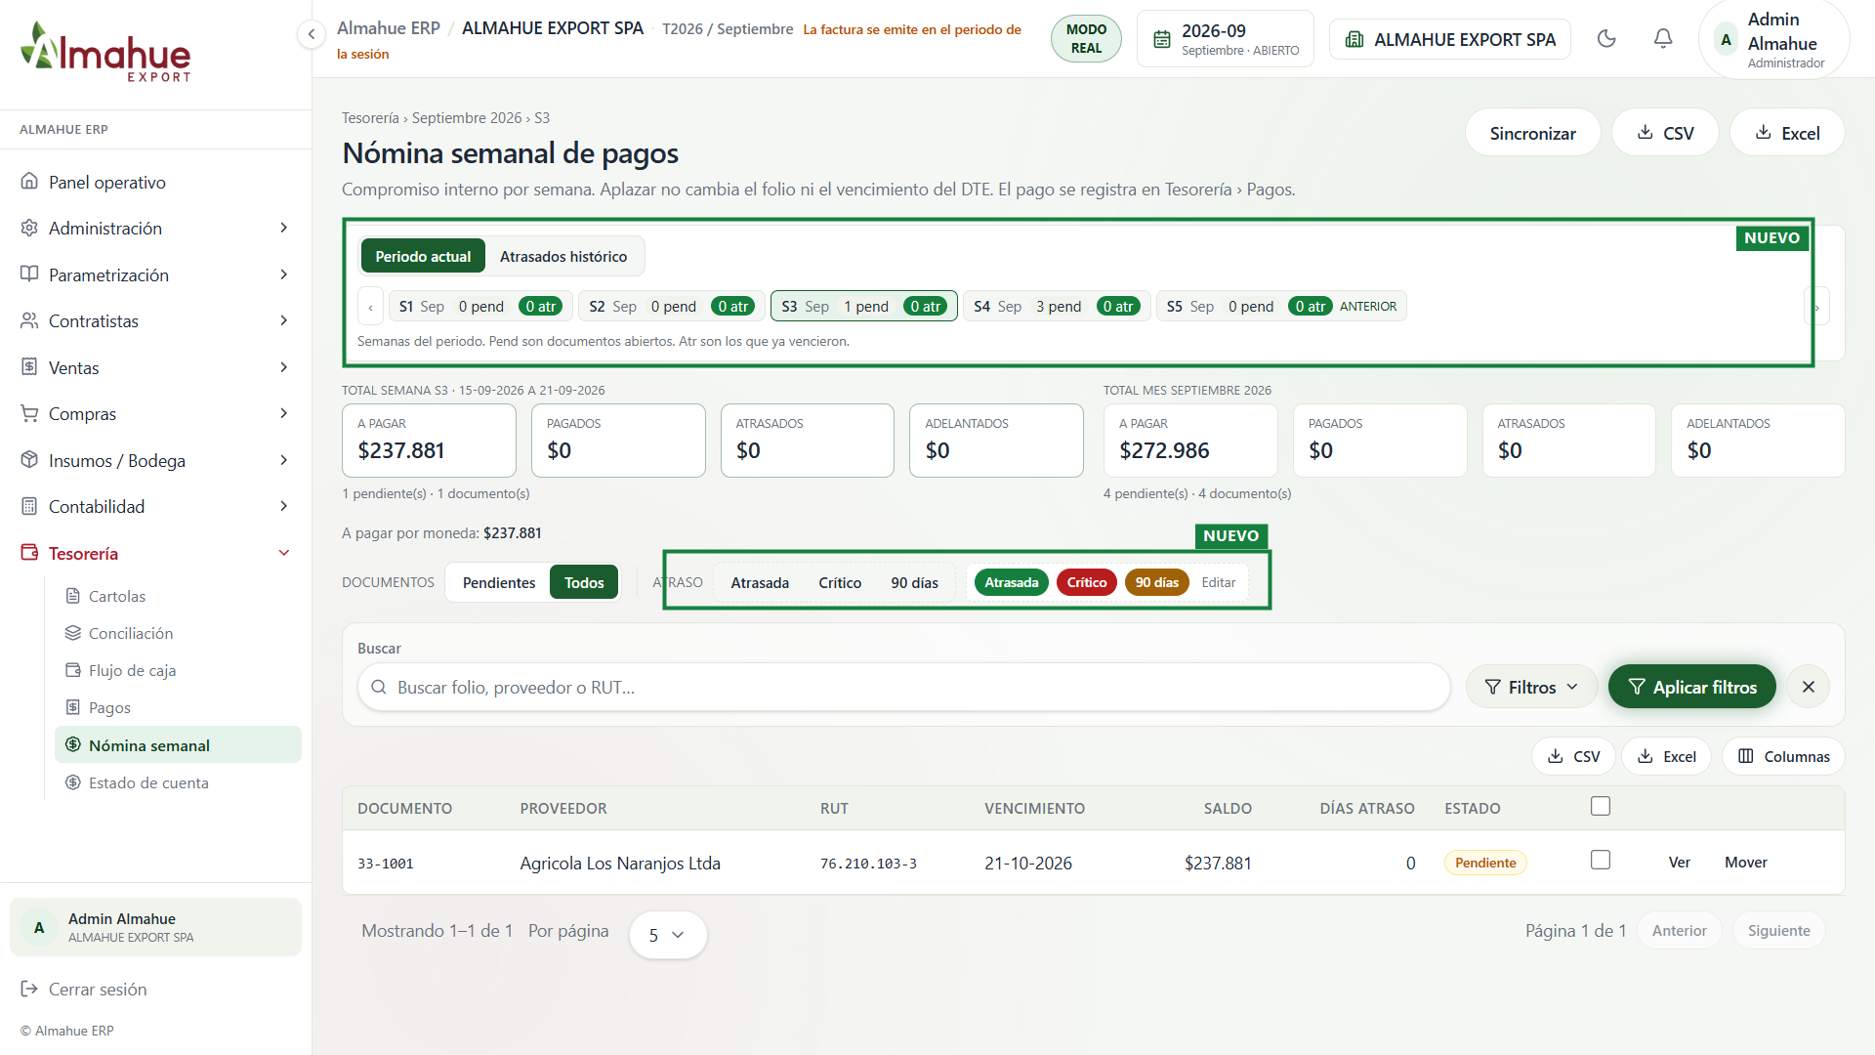Expand Administración menu
The image size is (1875, 1055).
tap(155, 228)
